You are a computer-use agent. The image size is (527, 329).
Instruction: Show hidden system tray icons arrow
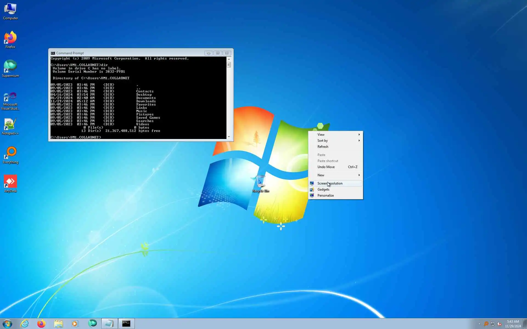click(479, 324)
